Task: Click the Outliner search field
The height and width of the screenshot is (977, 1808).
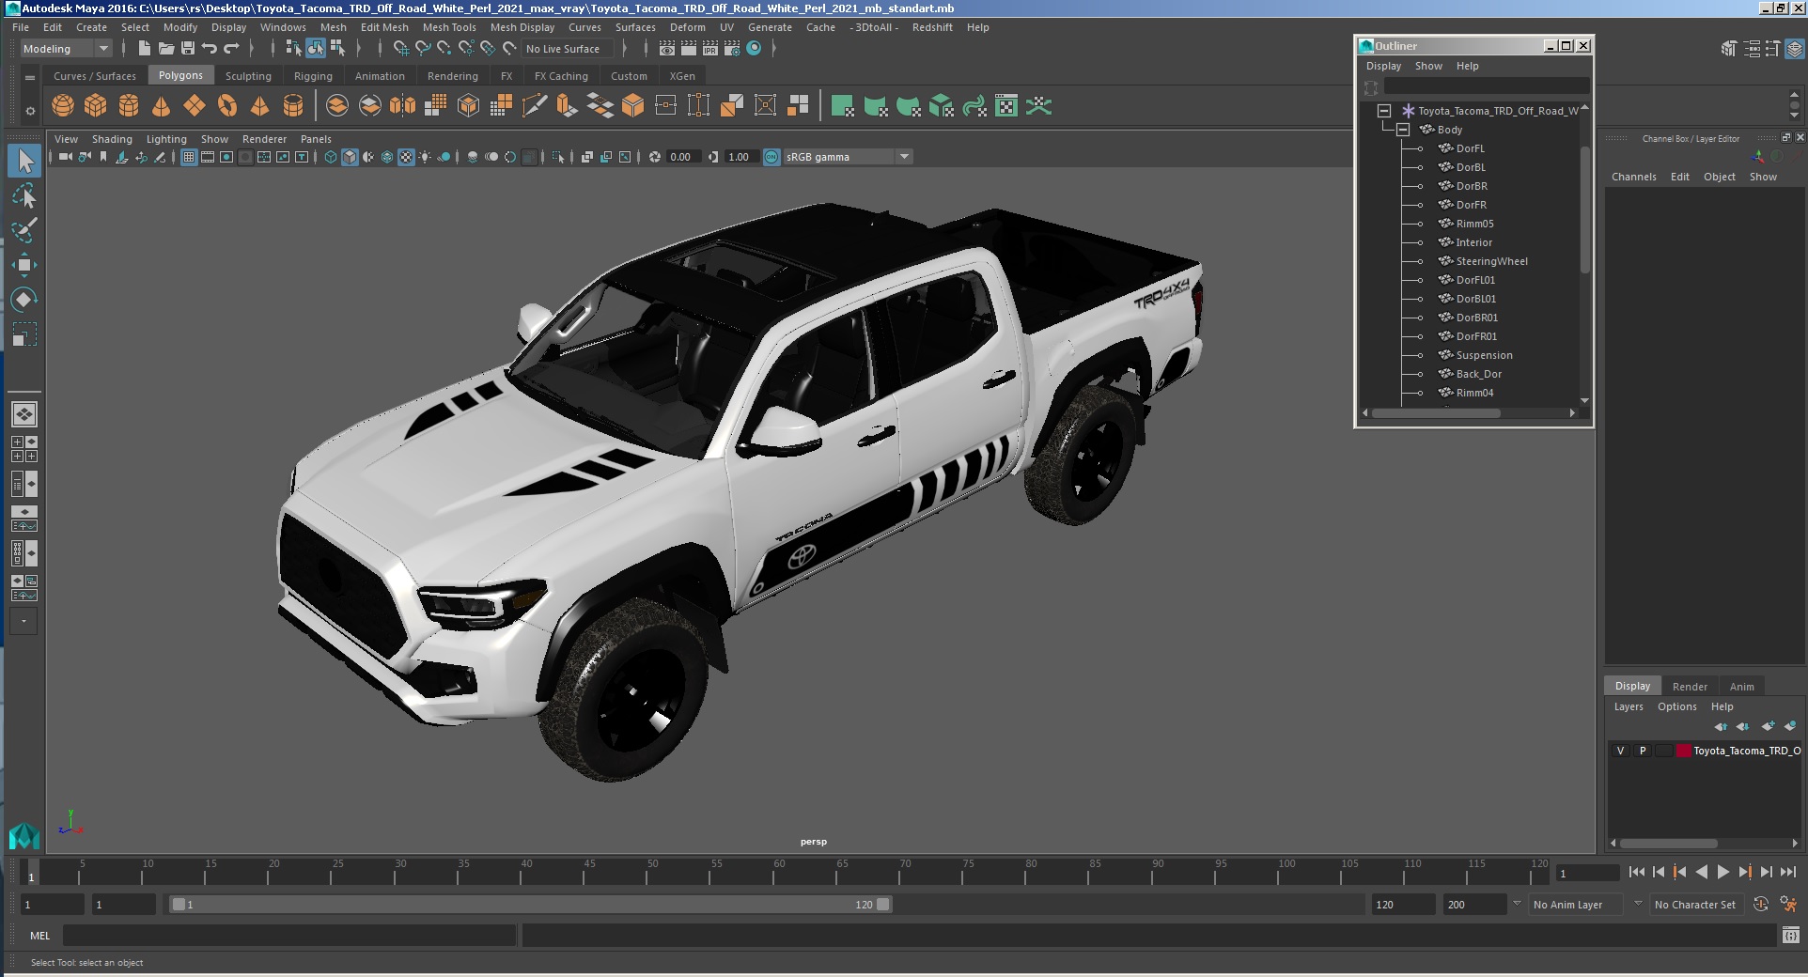Action: 1487,87
